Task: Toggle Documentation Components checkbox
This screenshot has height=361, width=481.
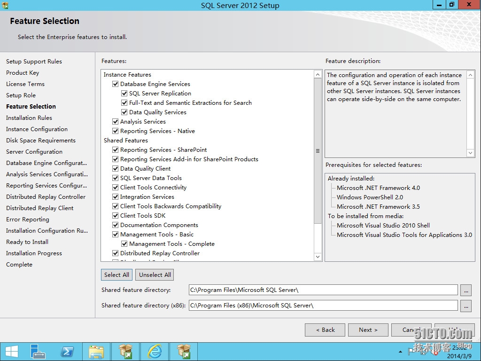Action: click(x=116, y=225)
